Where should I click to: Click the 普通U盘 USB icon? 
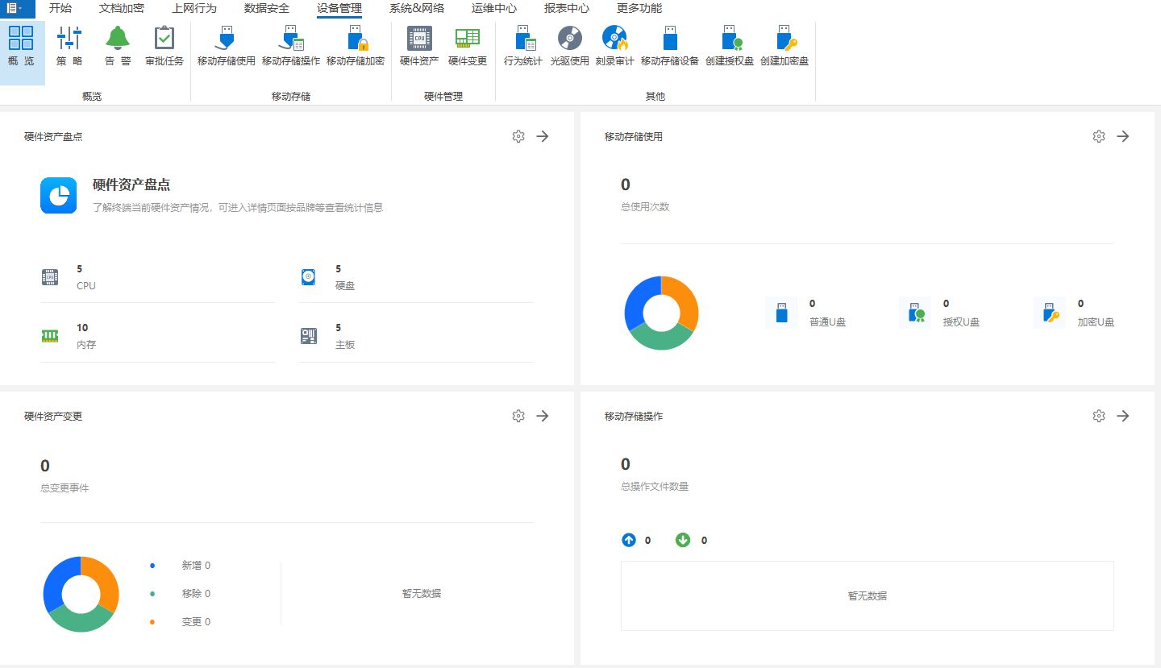tap(781, 313)
